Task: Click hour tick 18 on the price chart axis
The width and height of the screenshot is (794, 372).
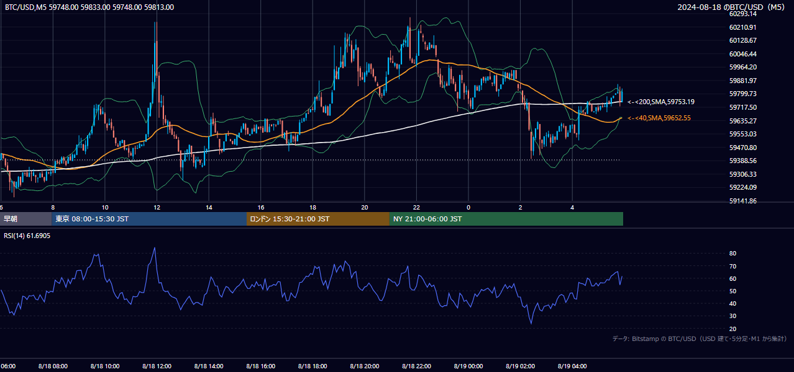Action: click(x=313, y=208)
